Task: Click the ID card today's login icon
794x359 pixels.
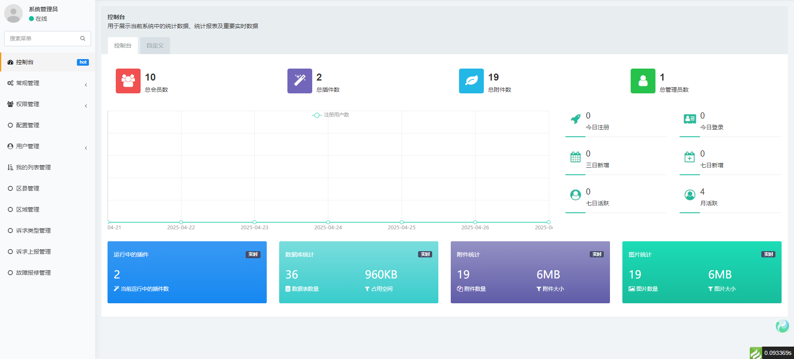Action: [689, 119]
